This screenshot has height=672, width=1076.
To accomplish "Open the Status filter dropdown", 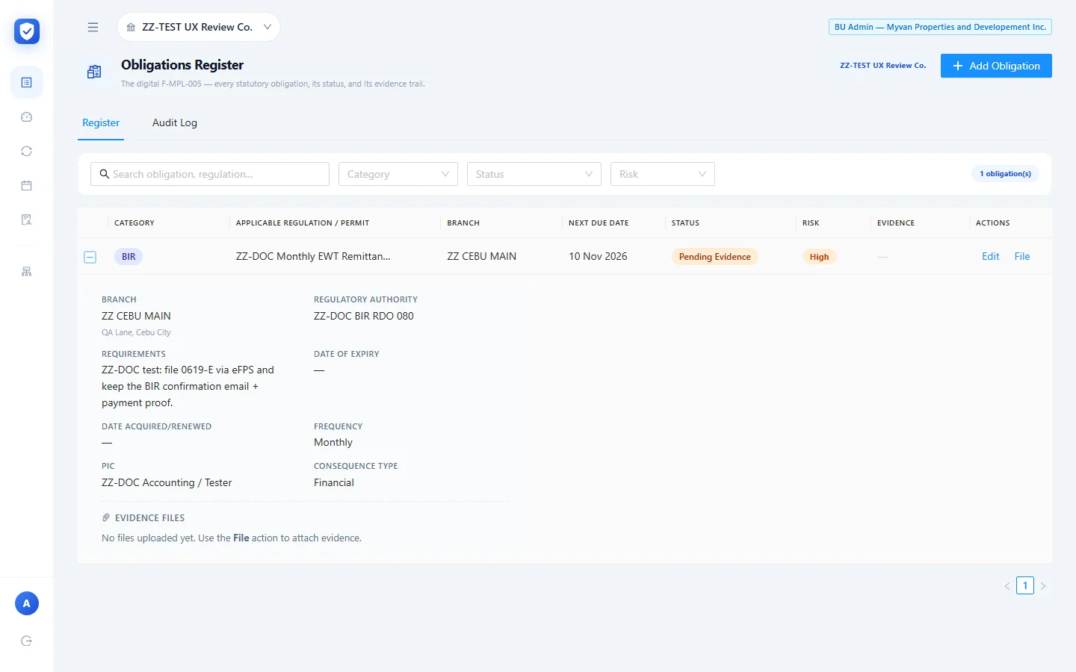I will click(x=534, y=174).
